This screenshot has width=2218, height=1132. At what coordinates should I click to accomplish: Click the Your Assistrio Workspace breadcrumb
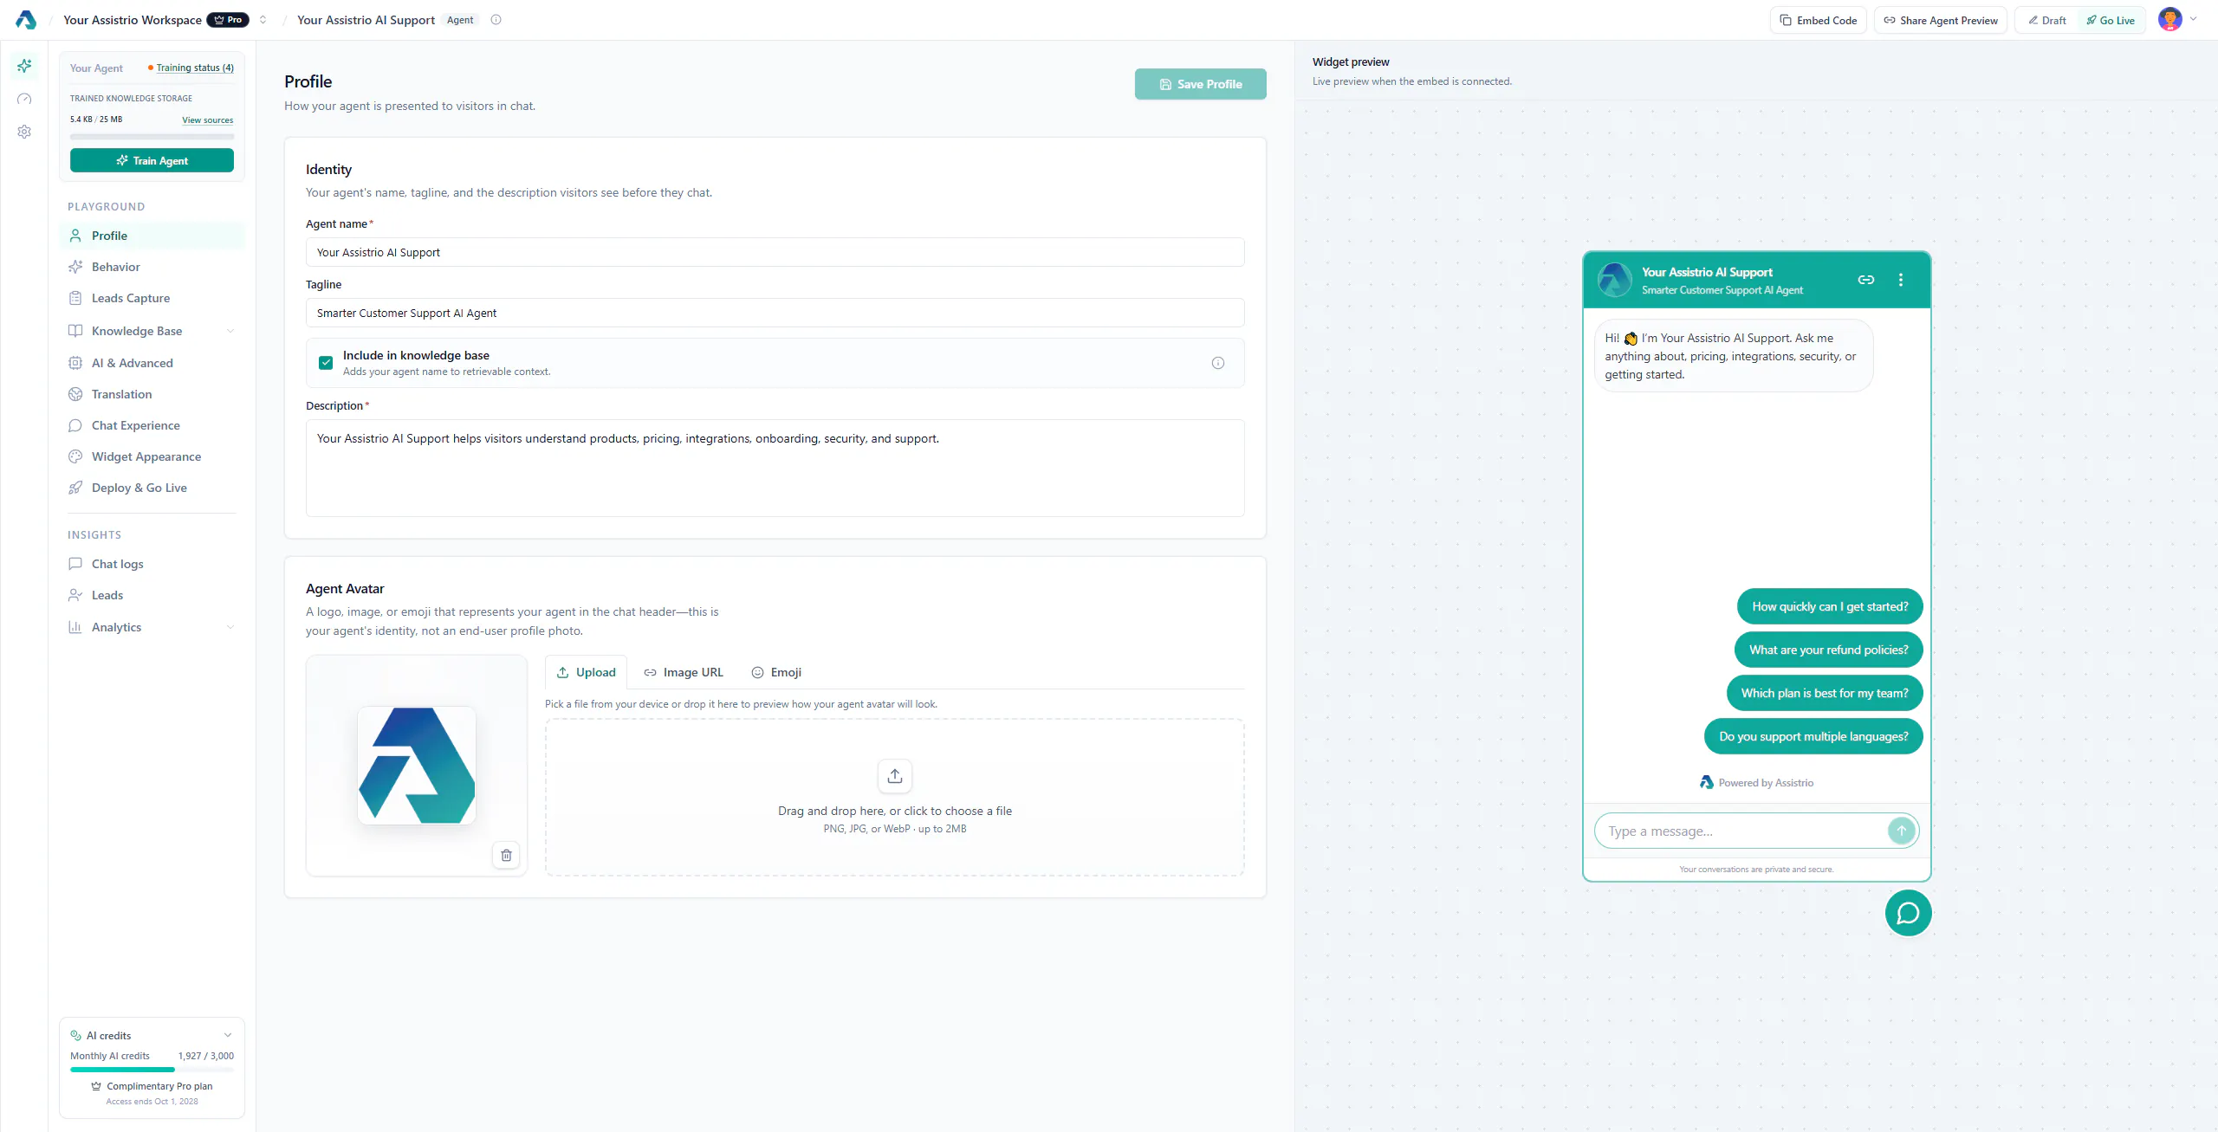point(132,20)
